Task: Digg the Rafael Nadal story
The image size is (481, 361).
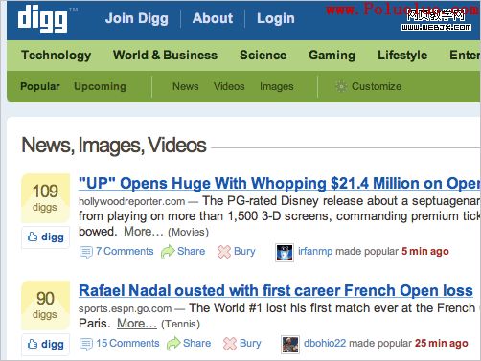Action: coord(45,345)
